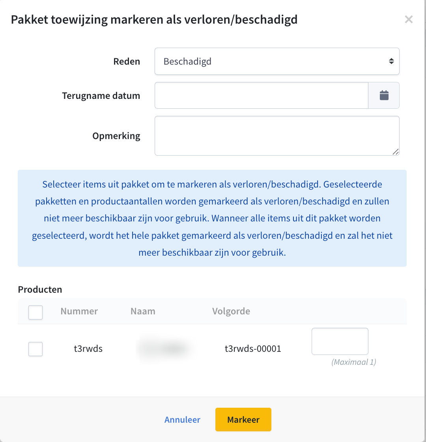Click the blurred product name cell
This screenshot has height=442, width=426.
pos(164,349)
